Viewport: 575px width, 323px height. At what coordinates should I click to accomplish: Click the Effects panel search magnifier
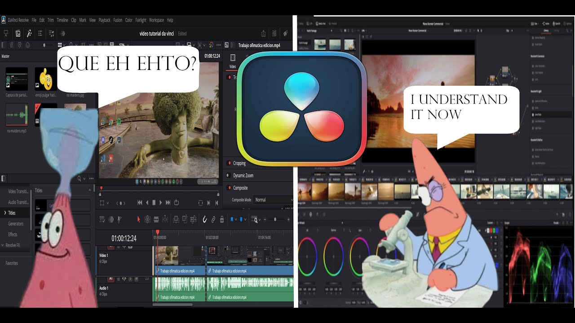(79, 179)
